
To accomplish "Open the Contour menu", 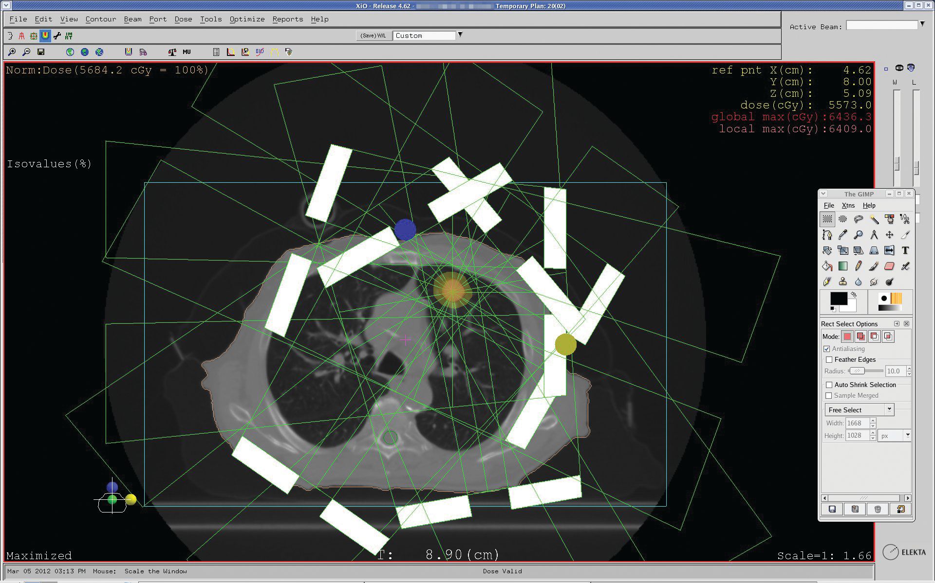I will click(x=101, y=19).
